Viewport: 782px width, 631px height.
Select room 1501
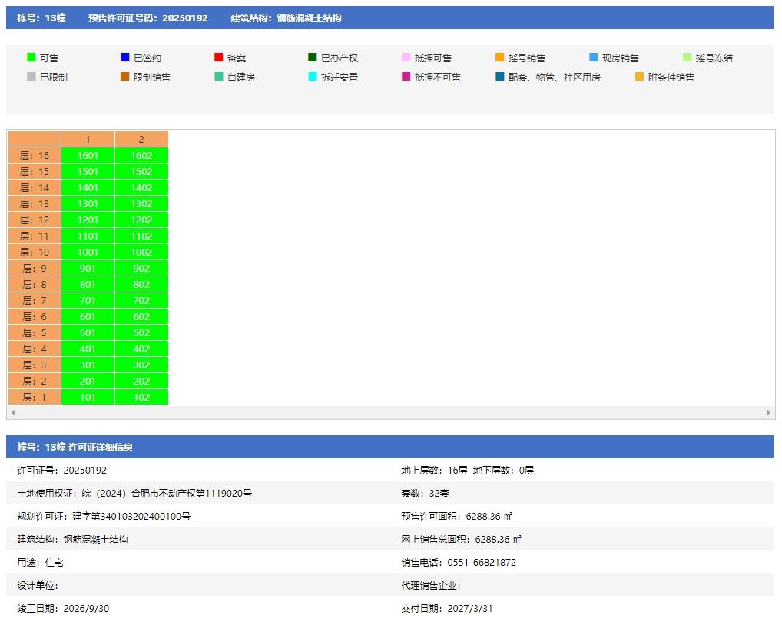tap(88, 171)
